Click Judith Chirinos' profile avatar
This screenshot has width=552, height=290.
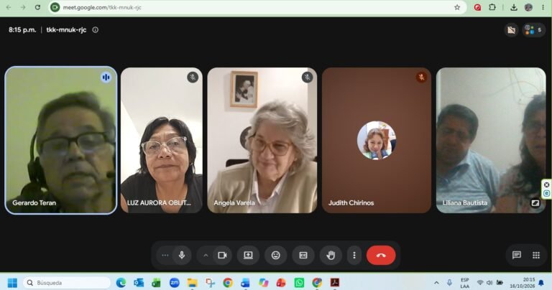[377, 140]
